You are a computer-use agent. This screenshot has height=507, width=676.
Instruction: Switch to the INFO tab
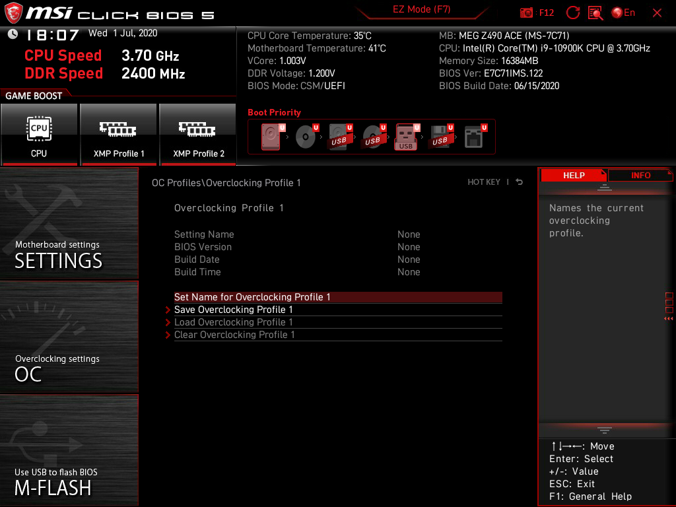[x=640, y=175]
